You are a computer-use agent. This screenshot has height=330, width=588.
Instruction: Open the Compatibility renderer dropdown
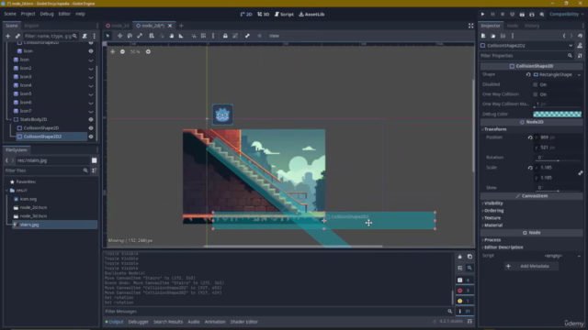tap(567, 15)
